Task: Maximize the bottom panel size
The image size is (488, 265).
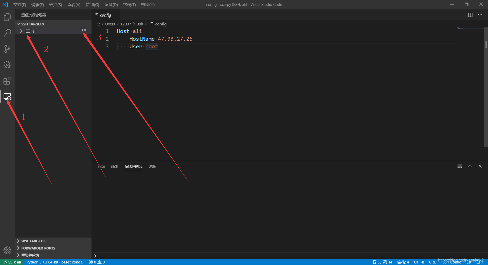Action: point(470,166)
